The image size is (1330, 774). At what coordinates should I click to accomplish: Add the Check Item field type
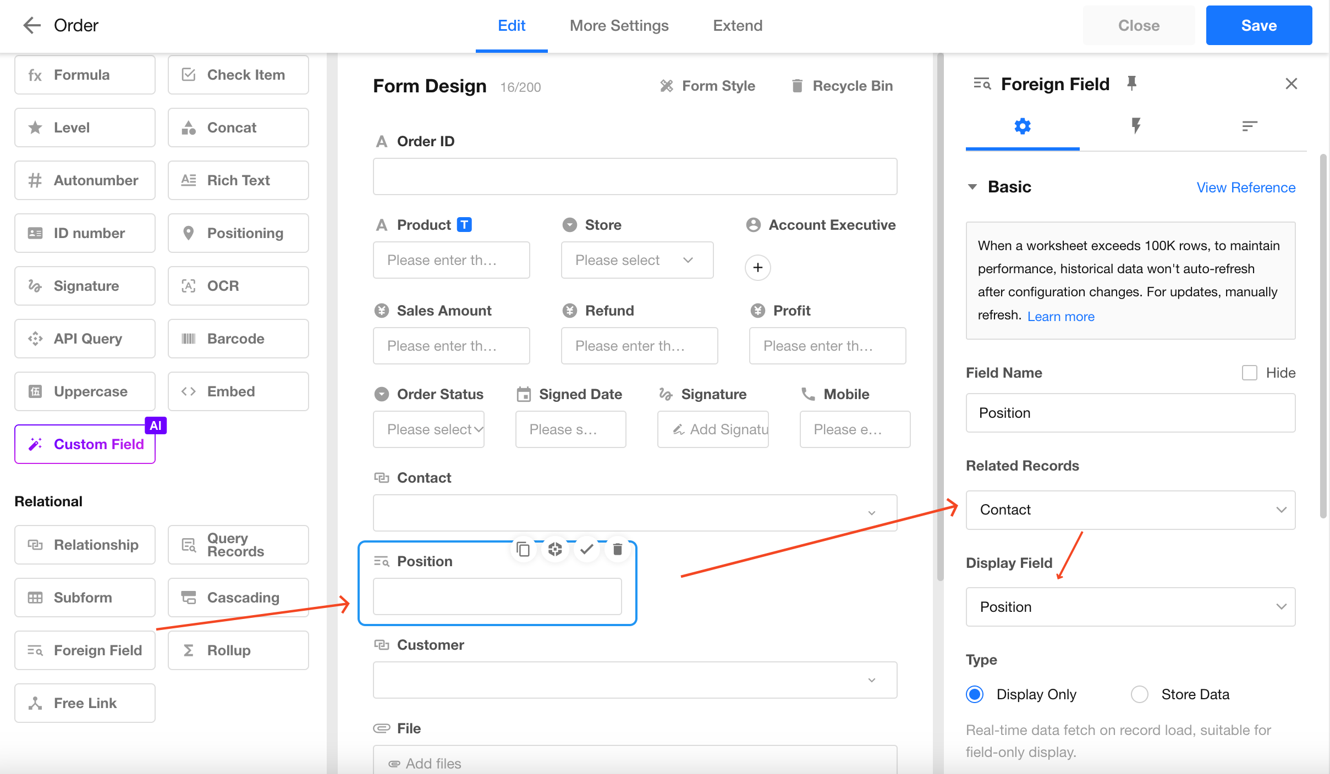coord(238,75)
